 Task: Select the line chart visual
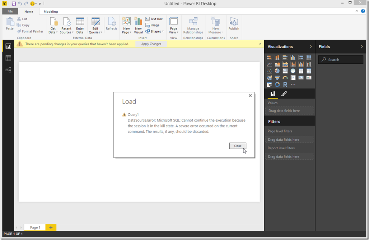(269, 64)
